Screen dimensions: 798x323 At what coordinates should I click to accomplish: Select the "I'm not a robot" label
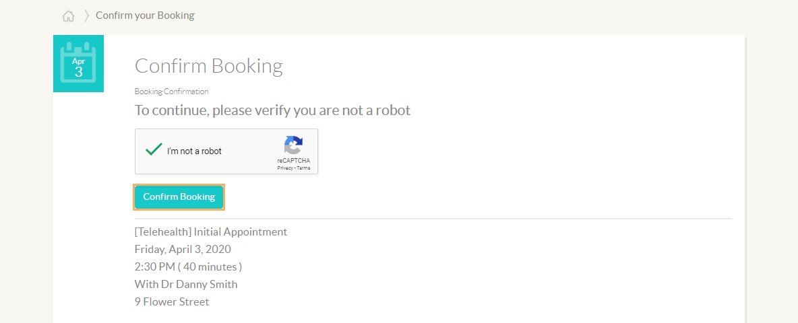pos(194,151)
